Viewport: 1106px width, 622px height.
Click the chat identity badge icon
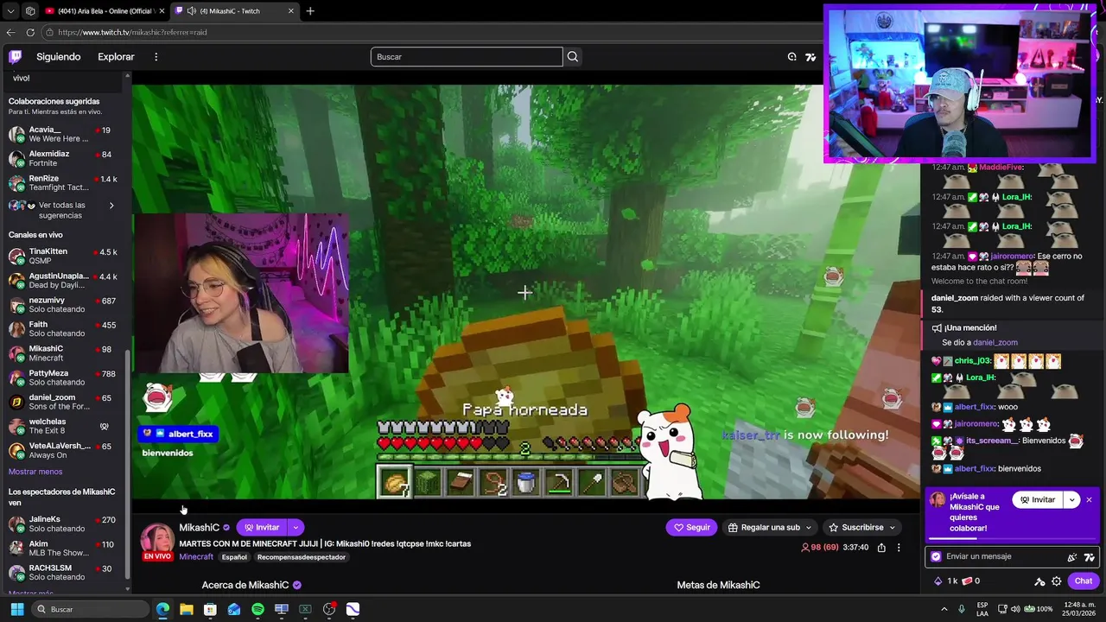[936, 557]
